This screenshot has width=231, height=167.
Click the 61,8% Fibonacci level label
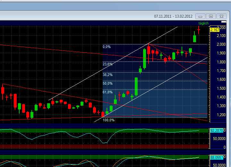click(x=107, y=92)
